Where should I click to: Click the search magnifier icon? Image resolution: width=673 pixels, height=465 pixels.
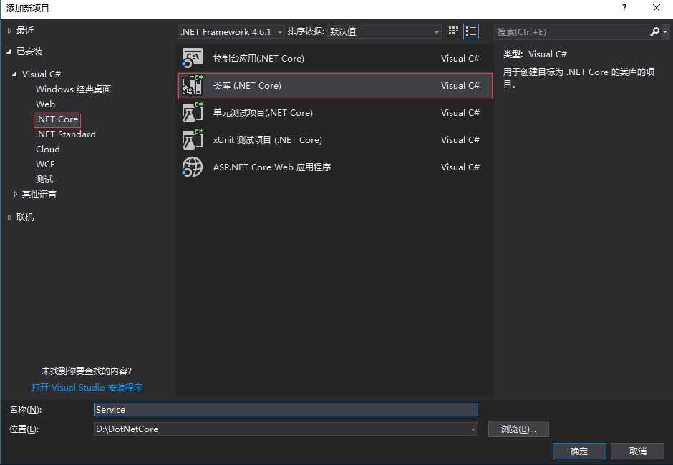click(x=654, y=31)
